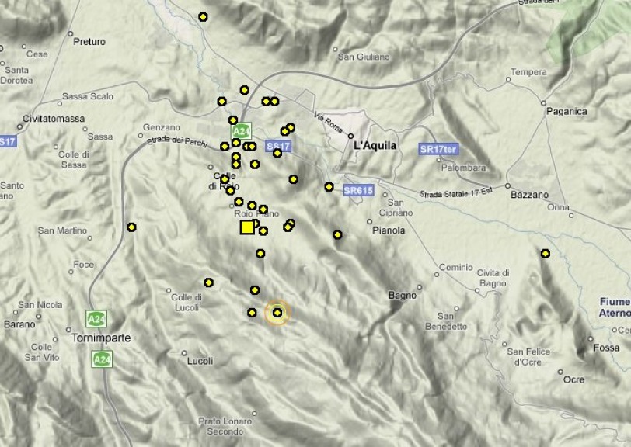The height and width of the screenshot is (447, 631).
Task: Select the northernmost yellow marker above Preturo latitude
Action: point(204,17)
